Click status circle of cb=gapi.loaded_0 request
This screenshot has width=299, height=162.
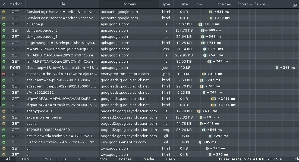pyautogui.click(x=4, y=30)
